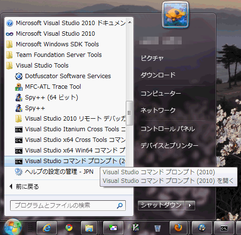Click the search magnifier icon
241x235 pixels.
click(x=120, y=206)
